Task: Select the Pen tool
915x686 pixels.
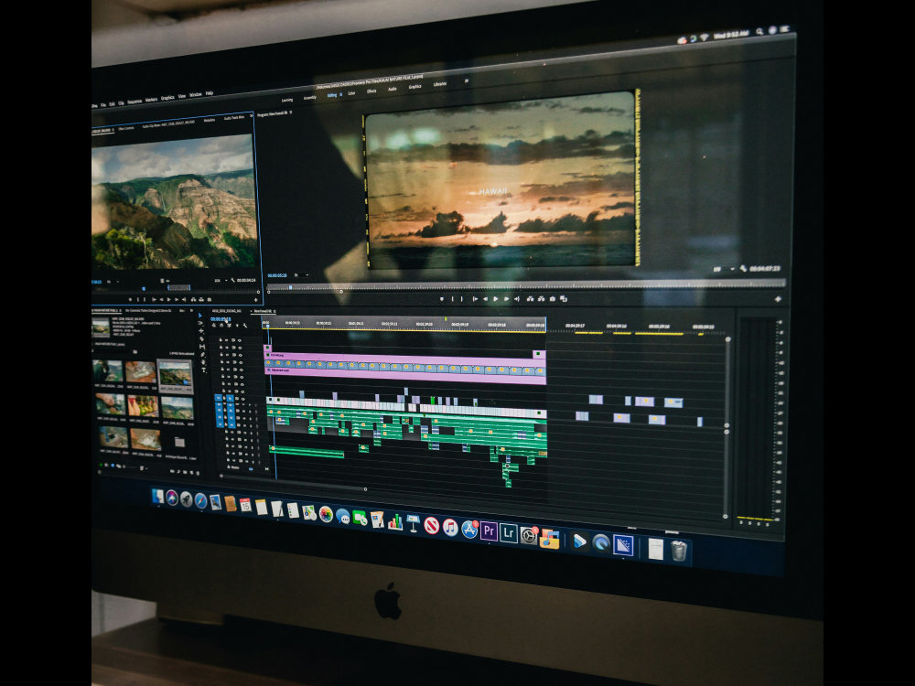Action: 202,355
